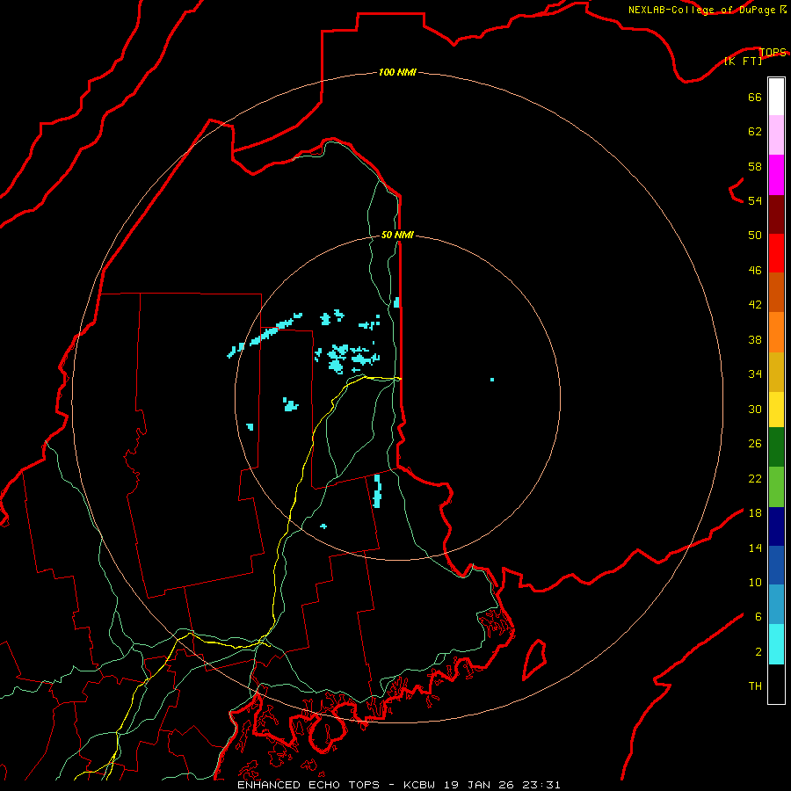The width and height of the screenshot is (791, 791).
Task: Click the isolated cyan echo east of radar
Action: pos(492,380)
